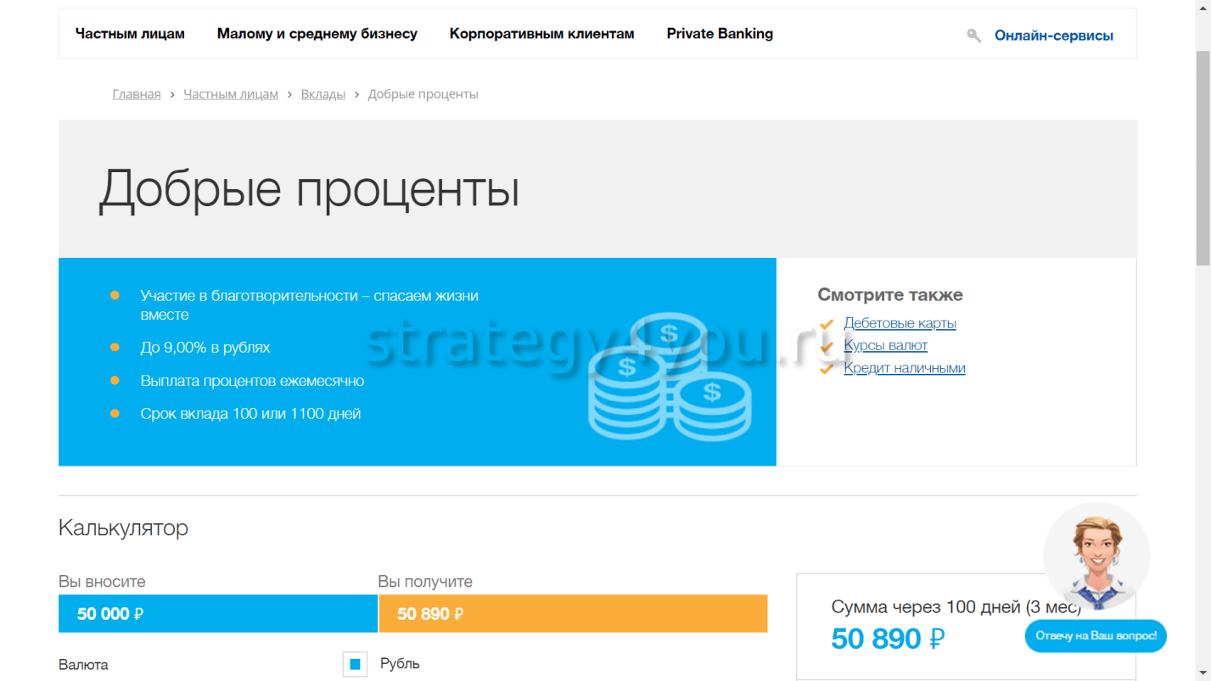
Task: Go to Главная breadcrumb link
Action: 137,94
